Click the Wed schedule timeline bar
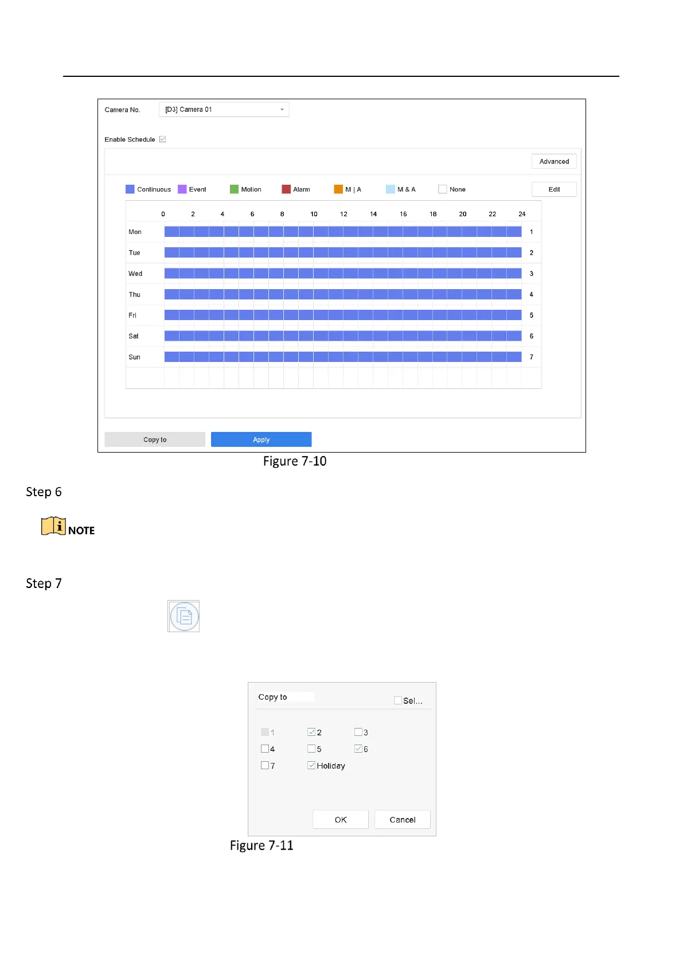Image resolution: width=683 pixels, height=966 pixels. tap(343, 274)
